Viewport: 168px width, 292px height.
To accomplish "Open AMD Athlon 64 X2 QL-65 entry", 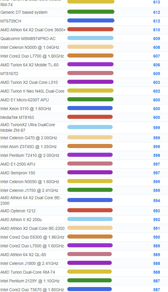I will pyautogui.click(x=23, y=255).
